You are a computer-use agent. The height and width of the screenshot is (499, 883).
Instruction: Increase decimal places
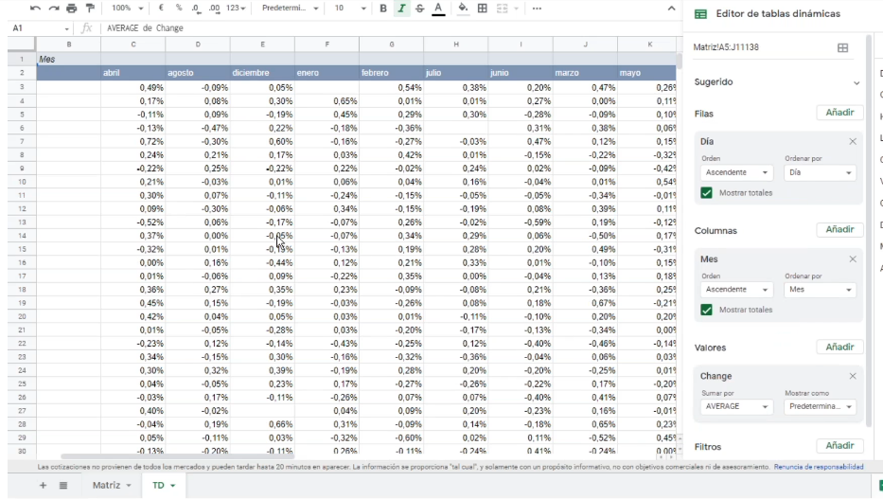[x=214, y=9]
